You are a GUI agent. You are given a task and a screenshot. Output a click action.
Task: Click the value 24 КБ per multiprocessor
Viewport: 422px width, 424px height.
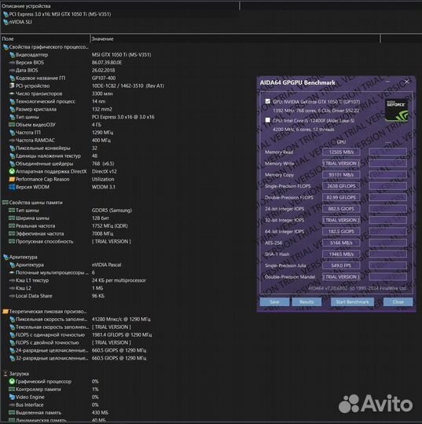point(119,280)
